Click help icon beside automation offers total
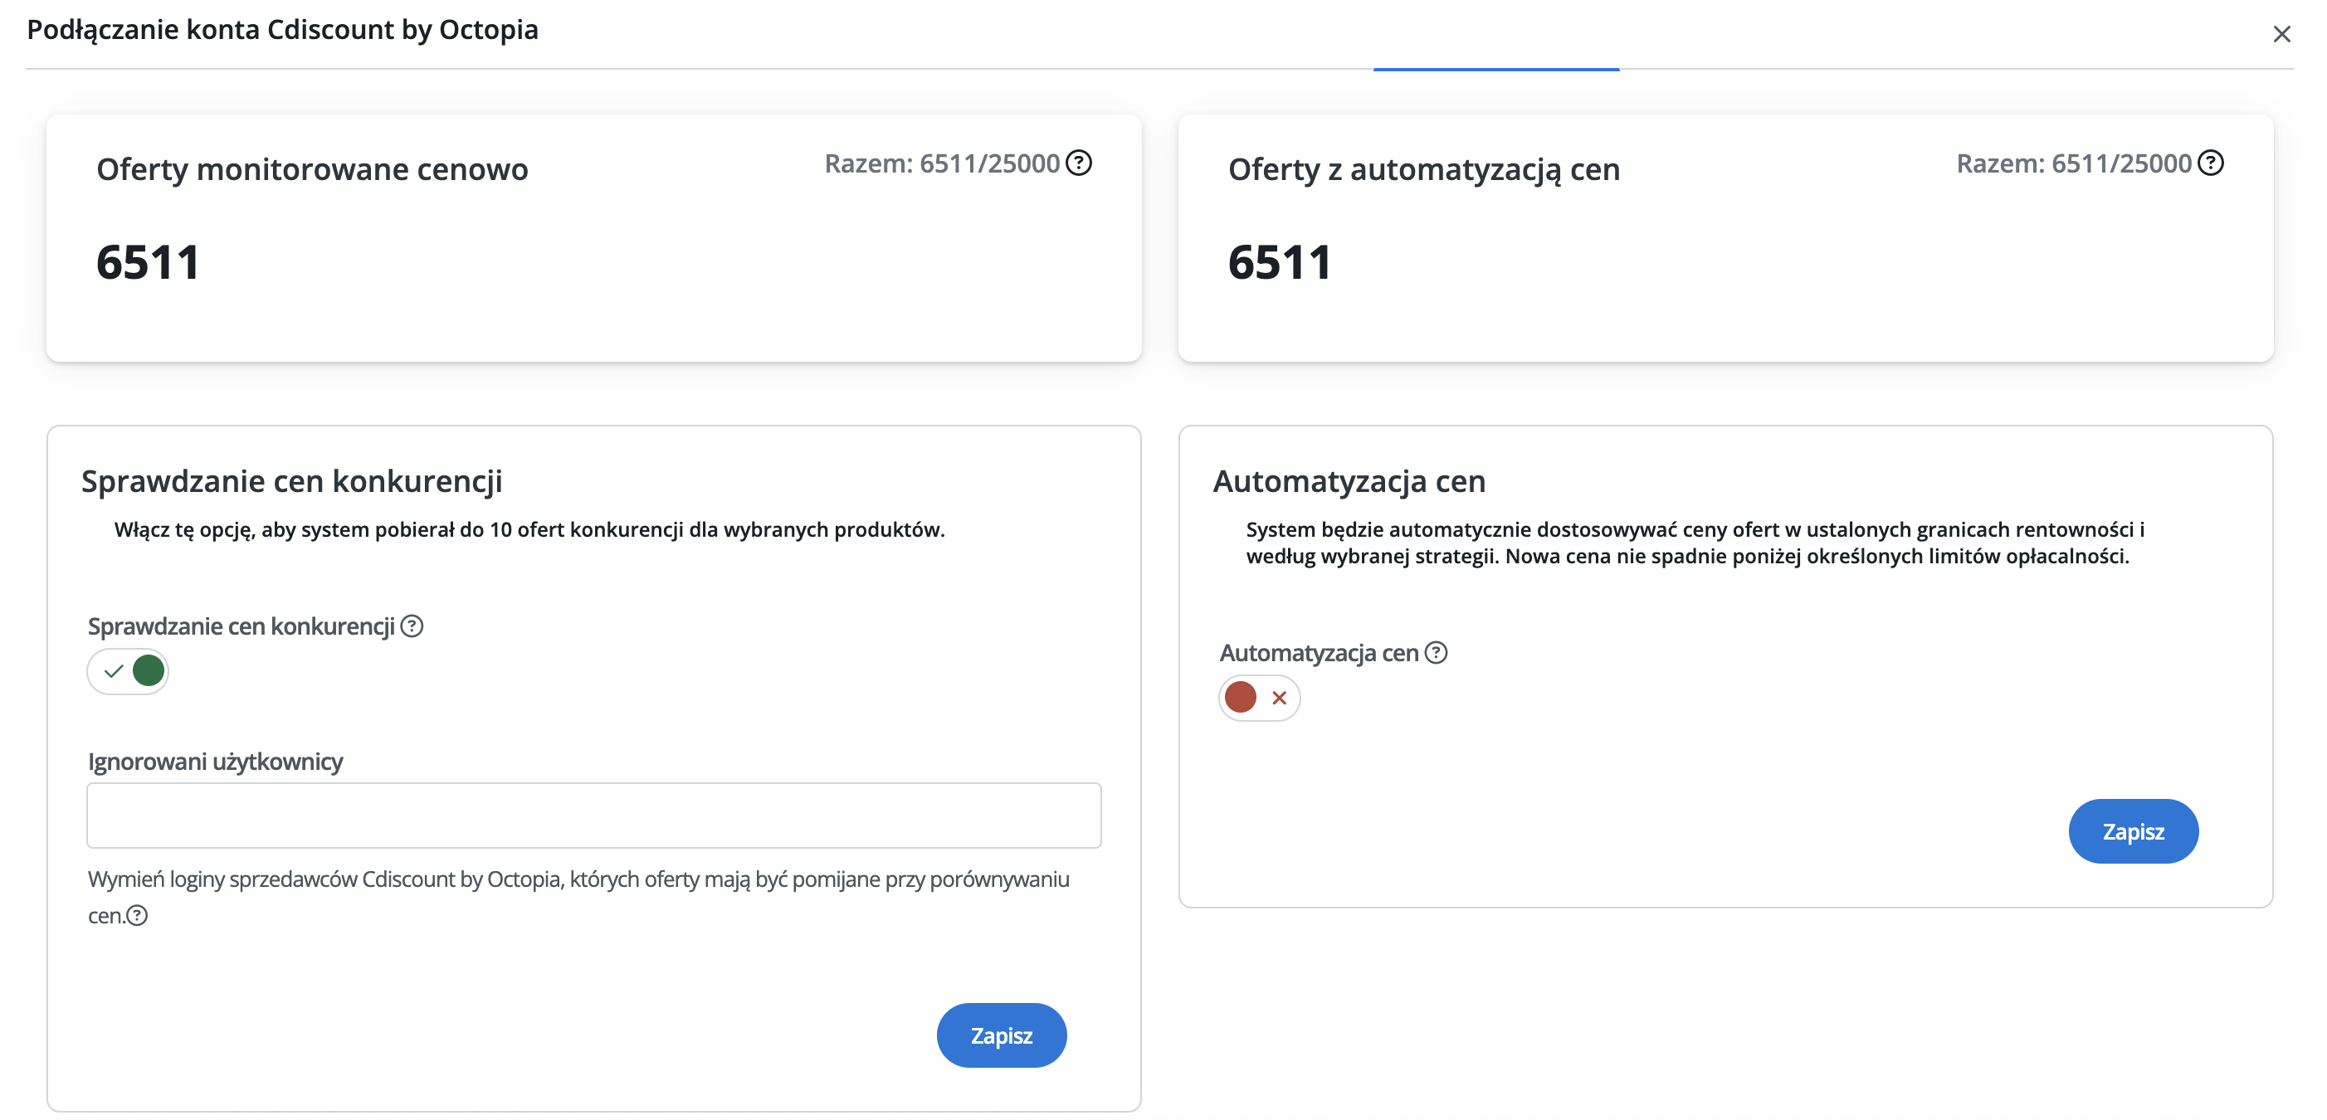 pyautogui.click(x=2211, y=163)
